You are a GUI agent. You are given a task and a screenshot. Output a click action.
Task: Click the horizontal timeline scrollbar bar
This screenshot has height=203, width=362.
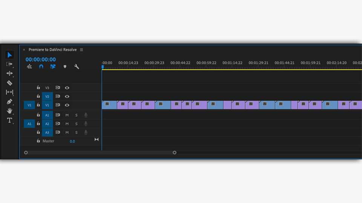point(100,153)
